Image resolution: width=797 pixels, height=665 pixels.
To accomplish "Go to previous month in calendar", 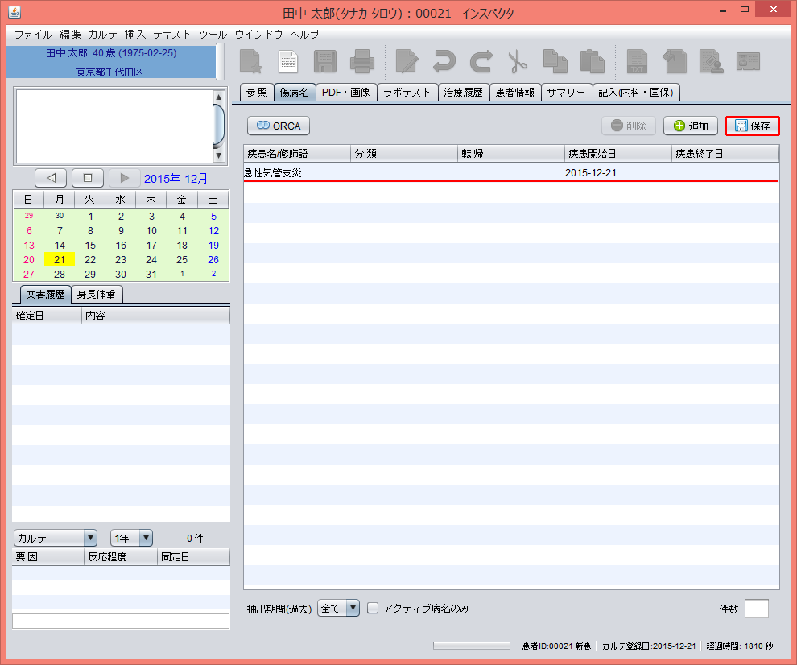I will [x=52, y=178].
